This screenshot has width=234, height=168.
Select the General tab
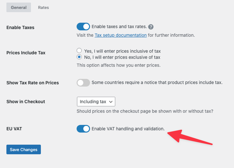pos(19,7)
